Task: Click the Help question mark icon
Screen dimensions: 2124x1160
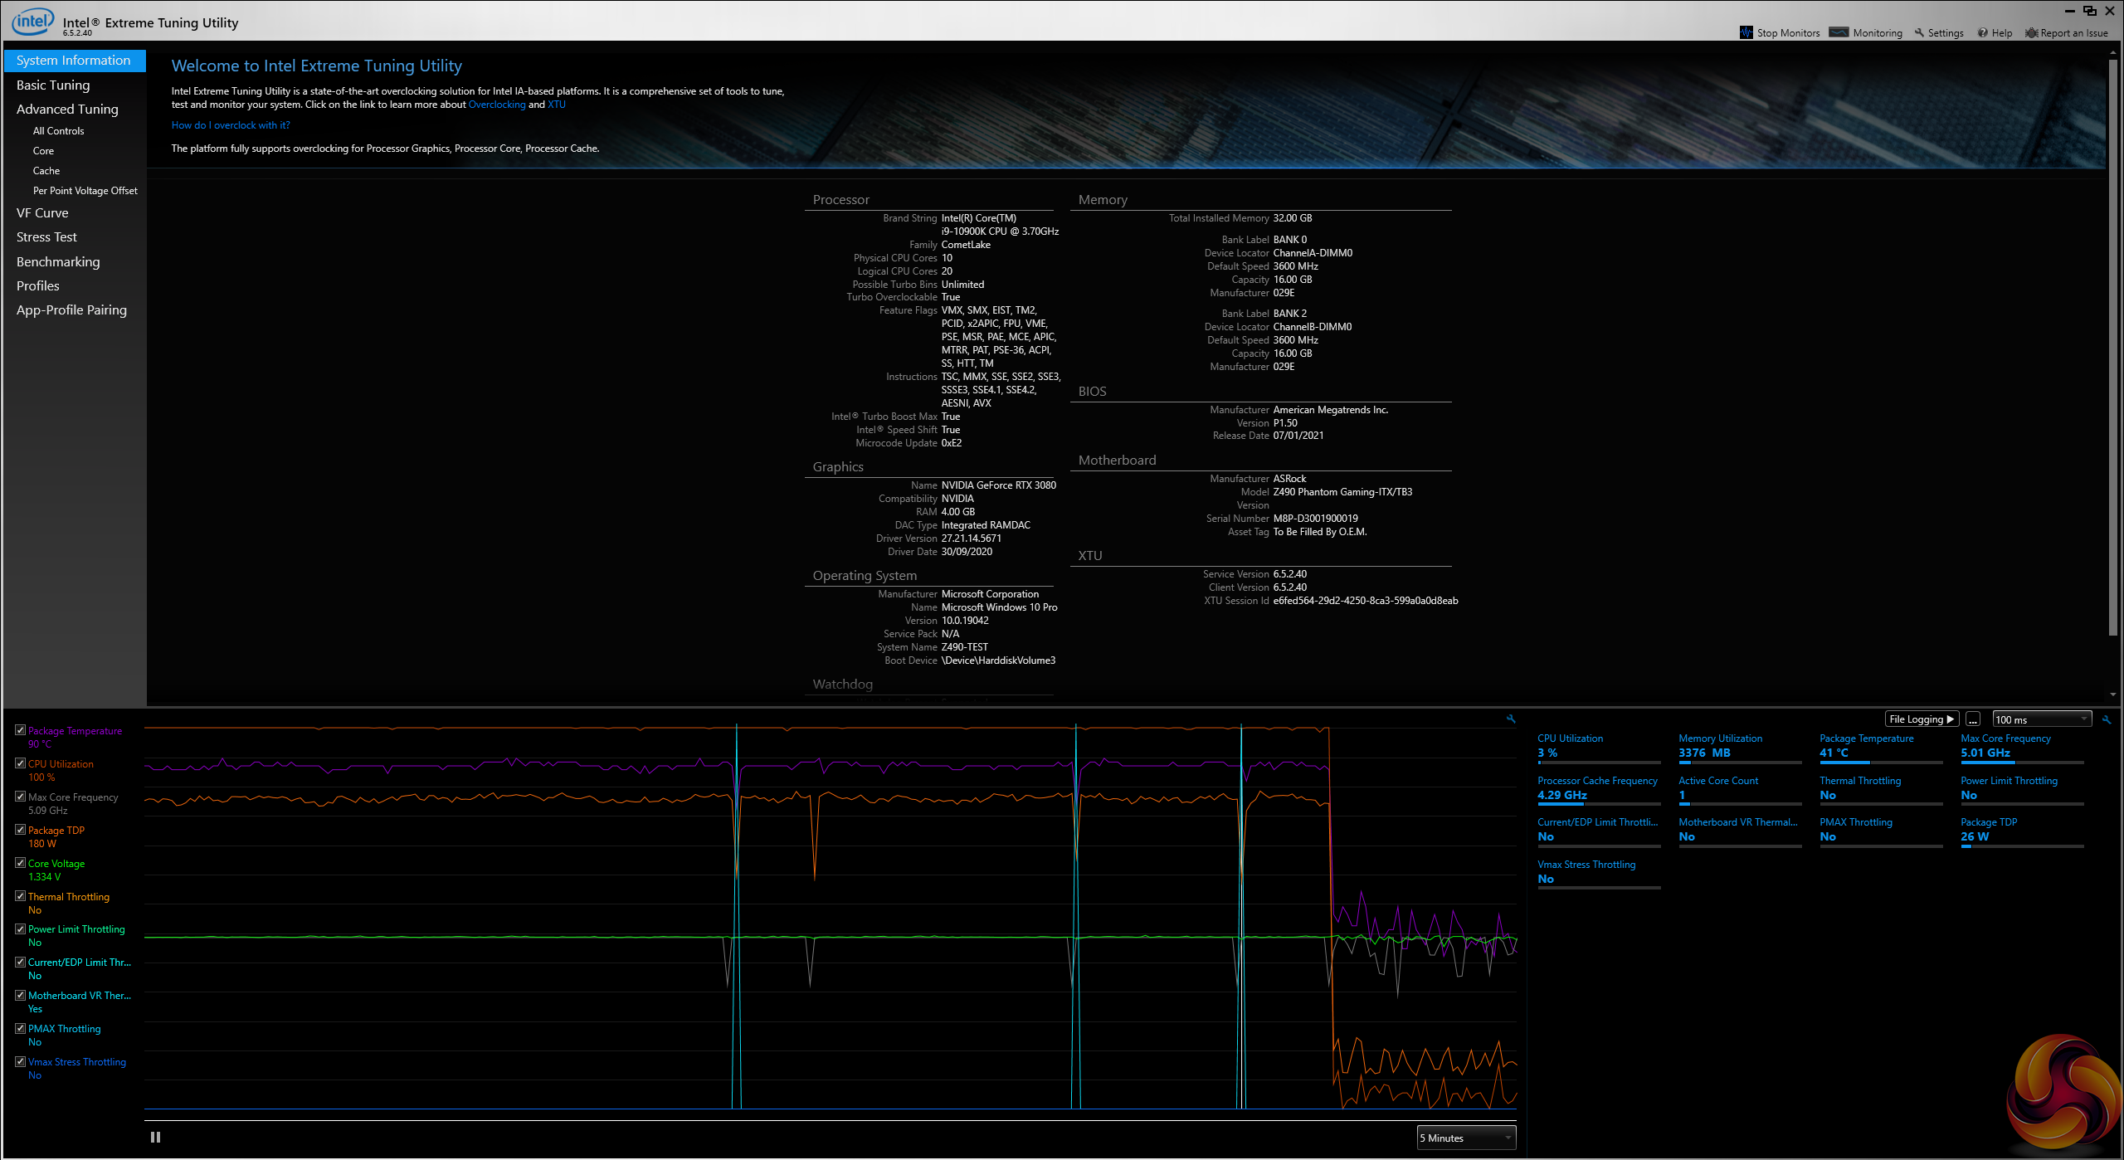Action: (x=1982, y=32)
